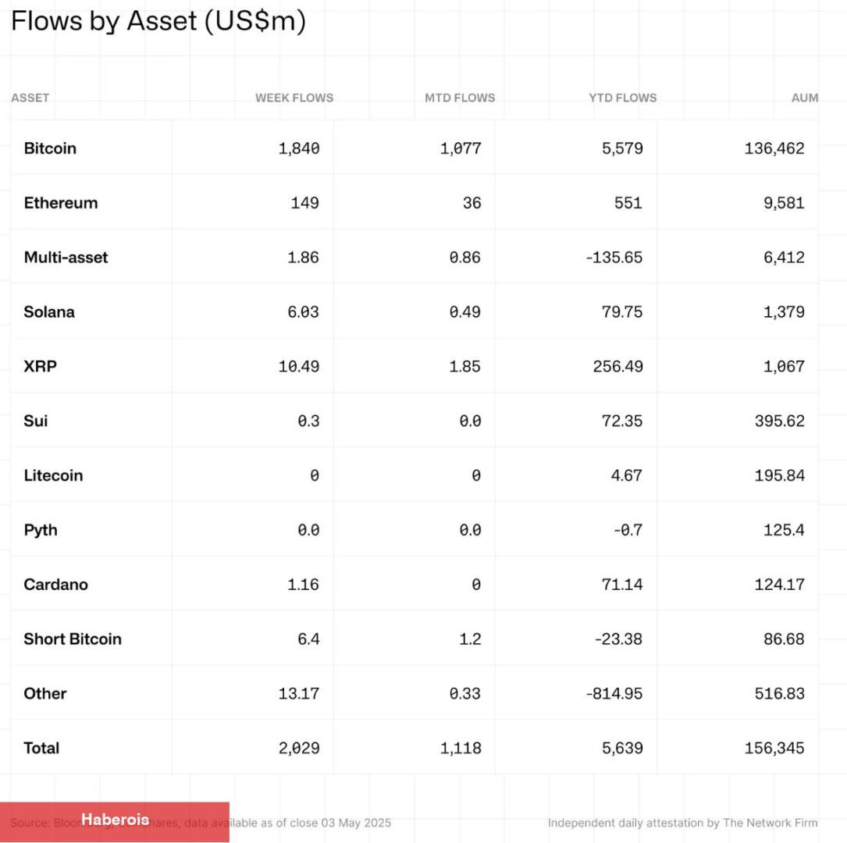Click the WEEK FLOWS column header
Viewport: 847px width, 843px height.
pyautogui.click(x=294, y=98)
